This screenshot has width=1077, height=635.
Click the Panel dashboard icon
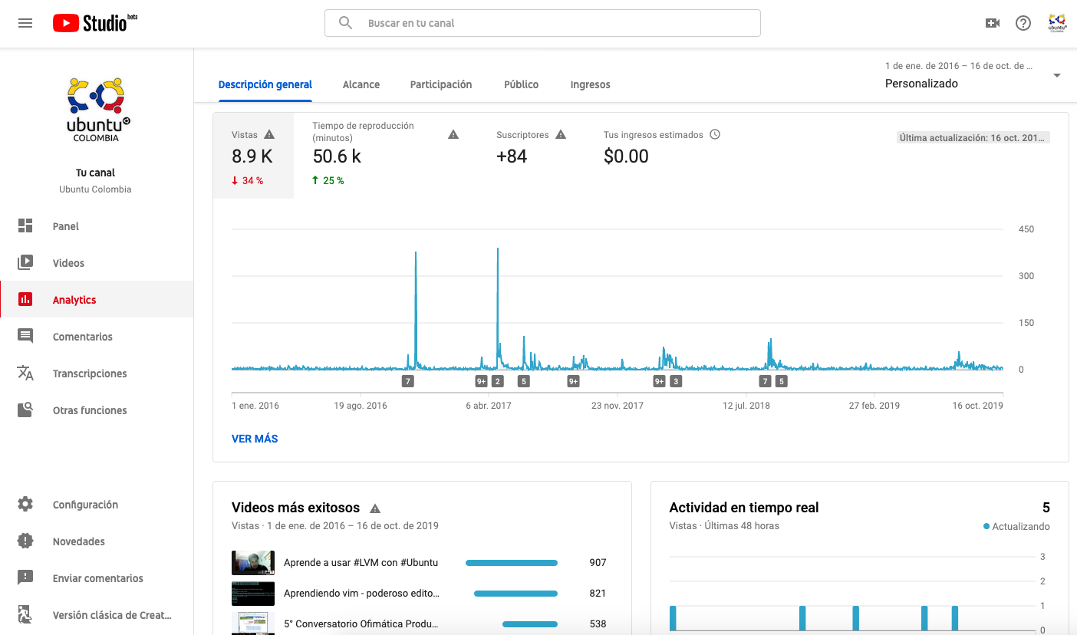pos(25,225)
